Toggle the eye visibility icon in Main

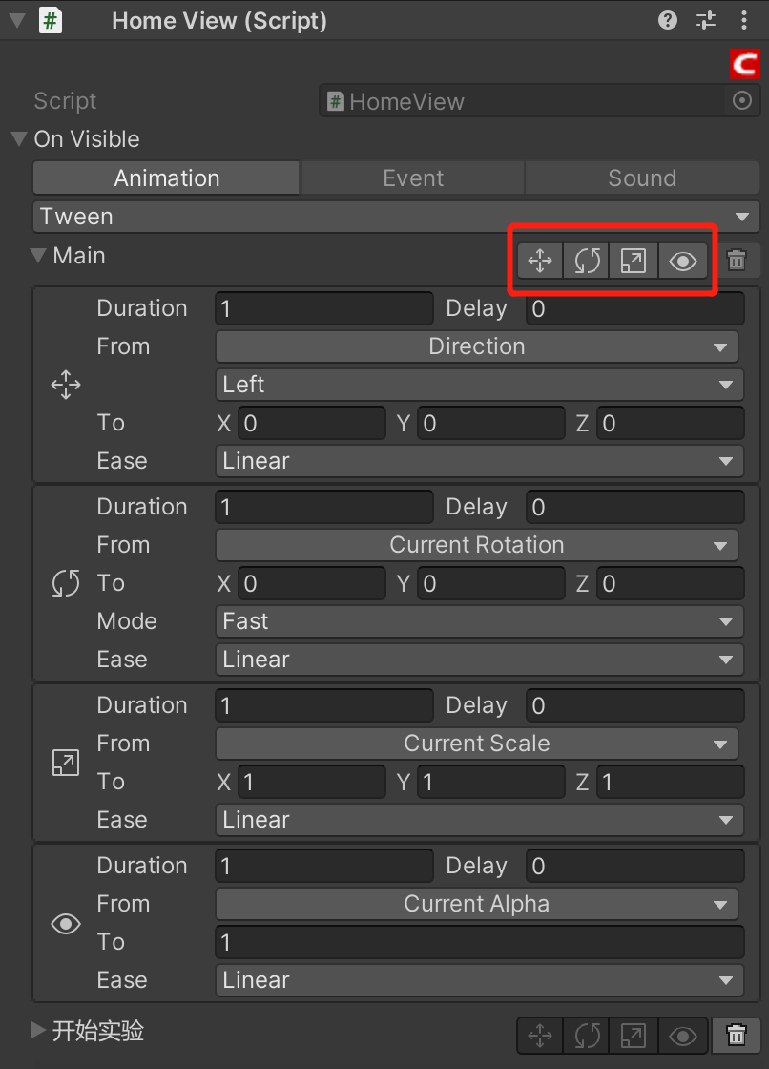pos(682,260)
